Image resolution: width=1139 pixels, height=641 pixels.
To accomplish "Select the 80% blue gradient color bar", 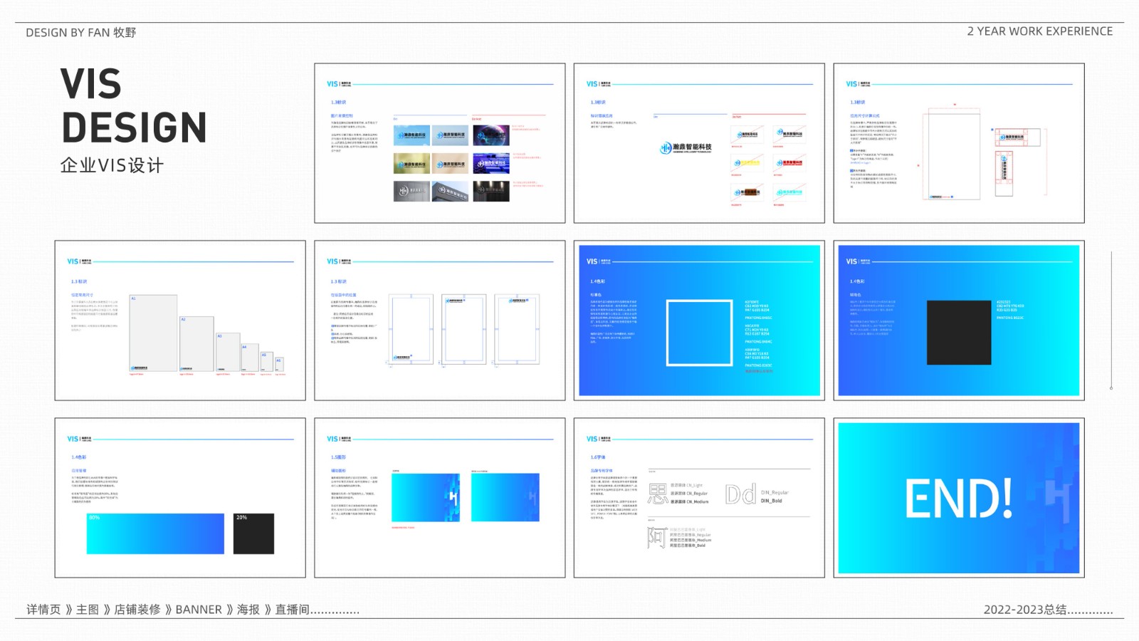I will tap(155, 533).
